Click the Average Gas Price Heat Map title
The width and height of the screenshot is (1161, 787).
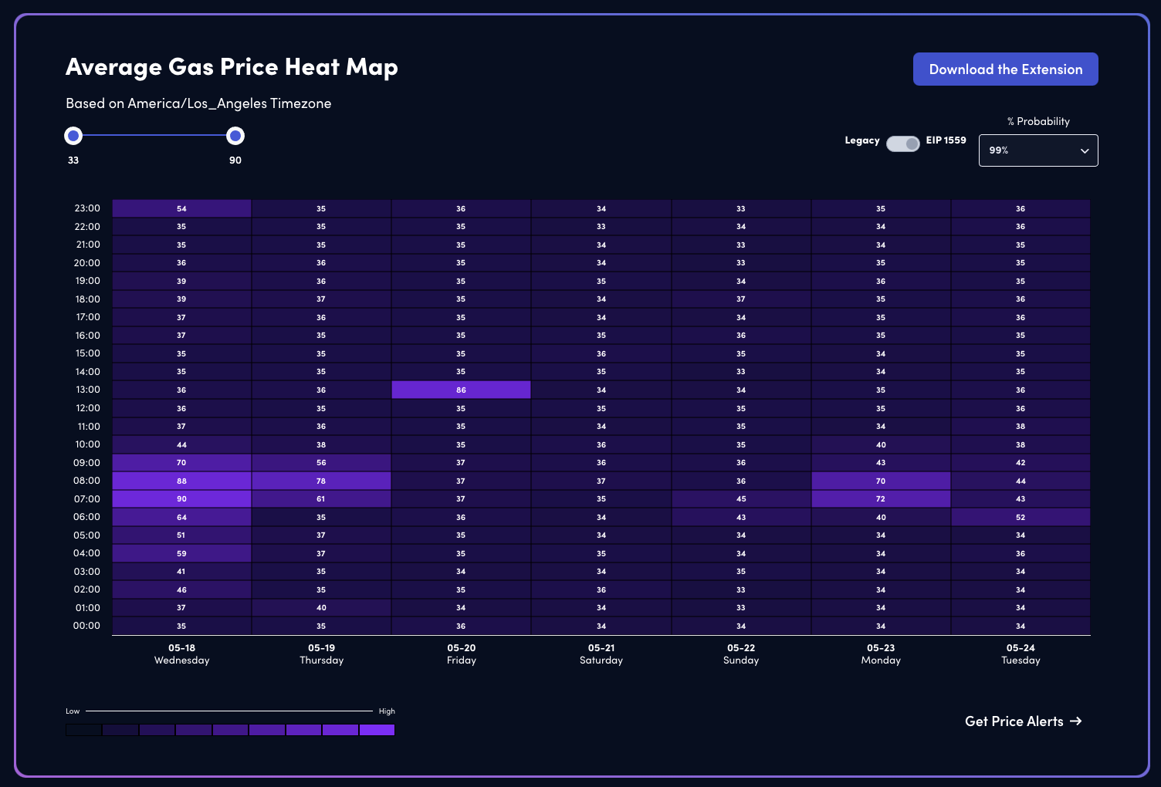point(232,68)
